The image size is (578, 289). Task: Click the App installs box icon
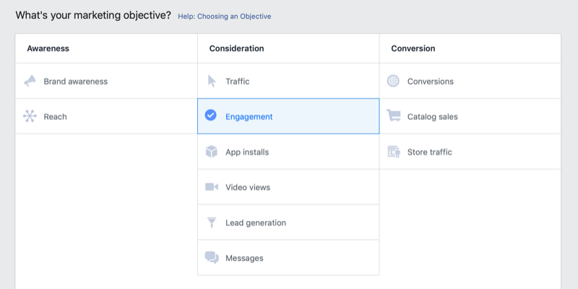pos(212,152)
